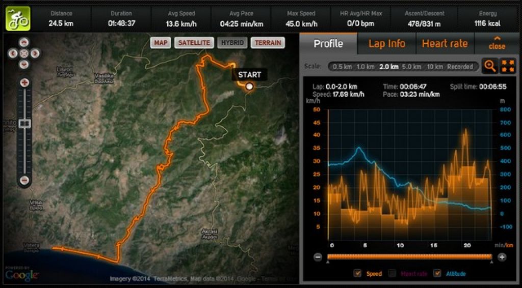Viewport: 522px width, 288px height.
Task: Pan map left with arrow control
Action: click(13, 53)
